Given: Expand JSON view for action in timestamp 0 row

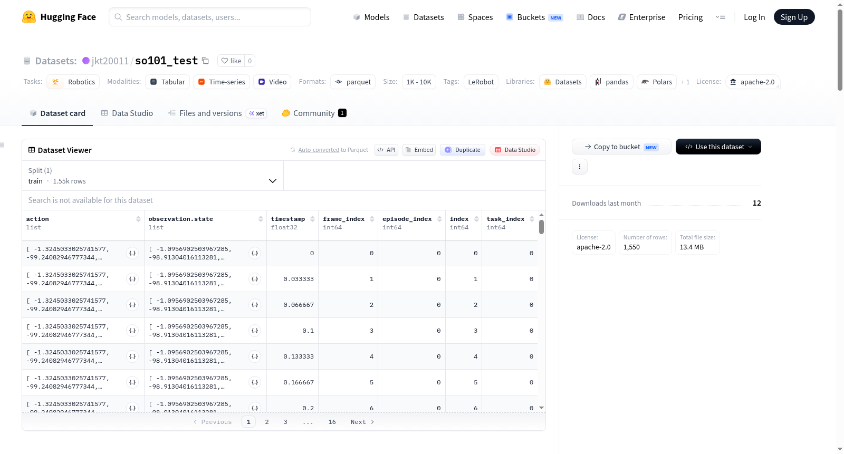Looking at the screenshot, I should pyautogui.click(x=132, y=253).
